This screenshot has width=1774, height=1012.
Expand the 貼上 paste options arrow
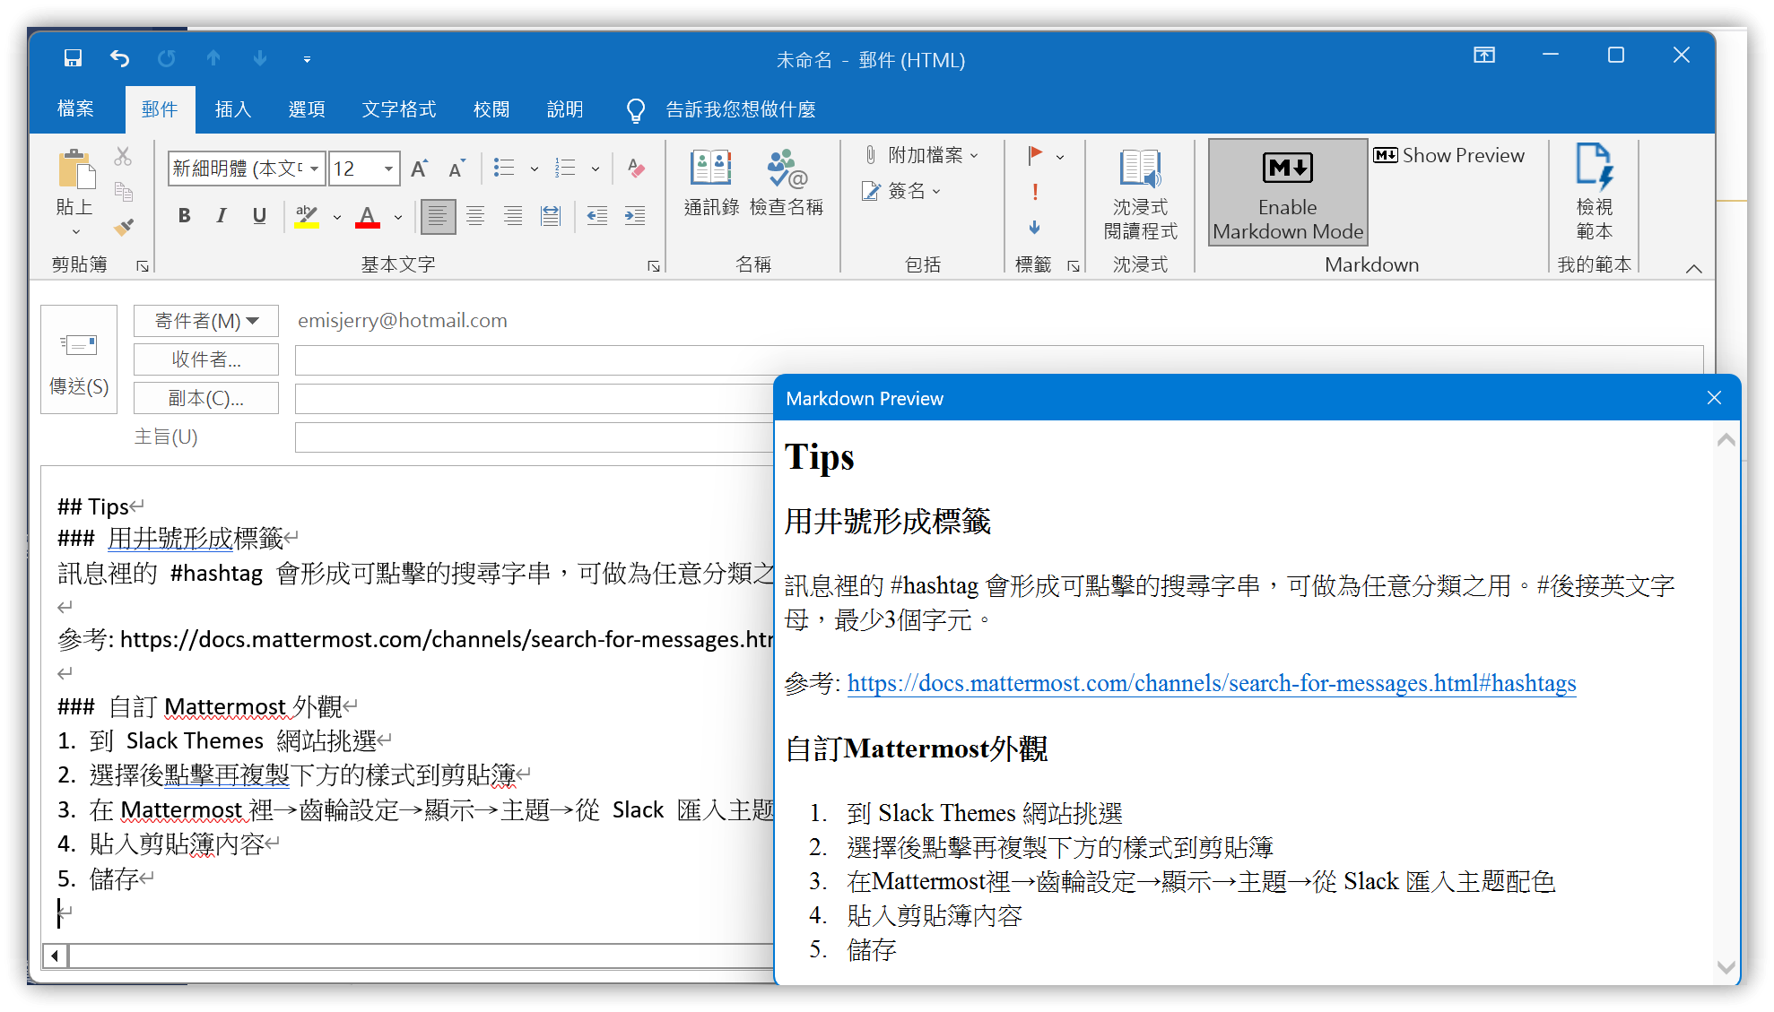tap(75, 231)
